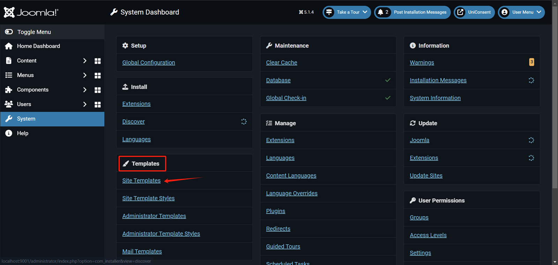558x265 pixels.
Task: Open the Redirects link
Action: 278,229
